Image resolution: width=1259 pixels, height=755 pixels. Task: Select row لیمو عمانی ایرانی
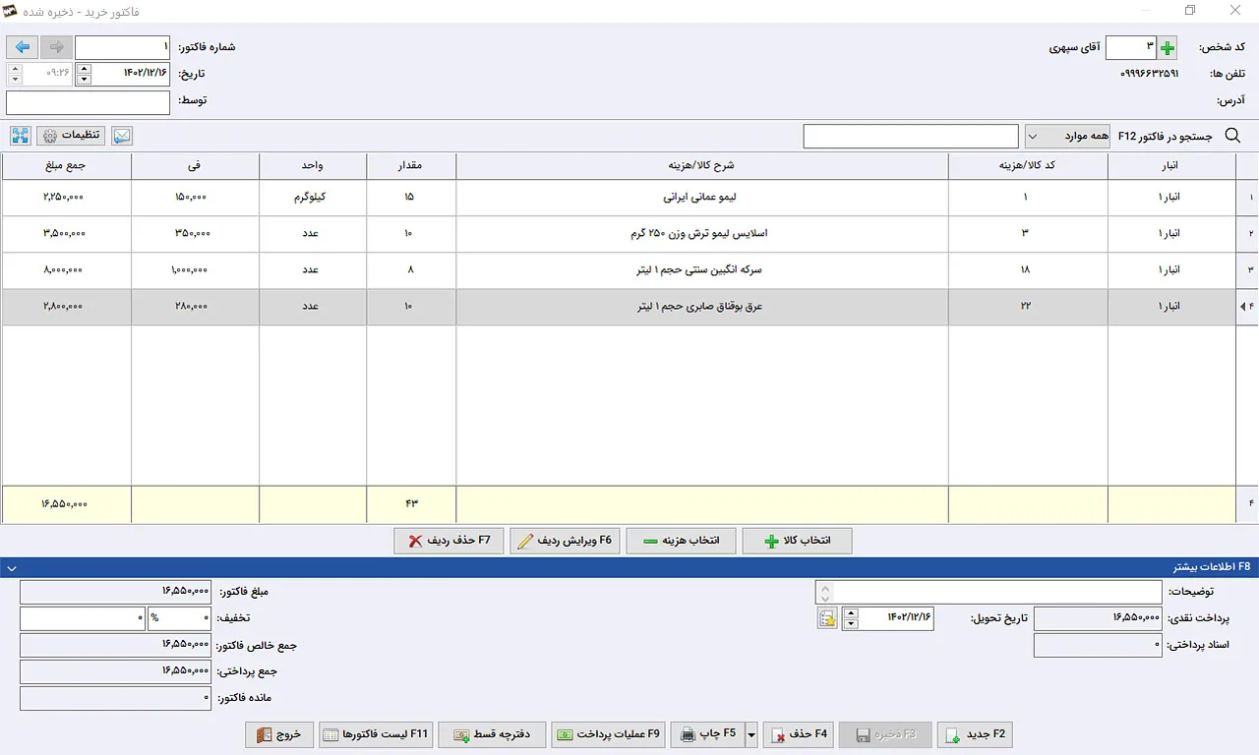coord(629,198)
